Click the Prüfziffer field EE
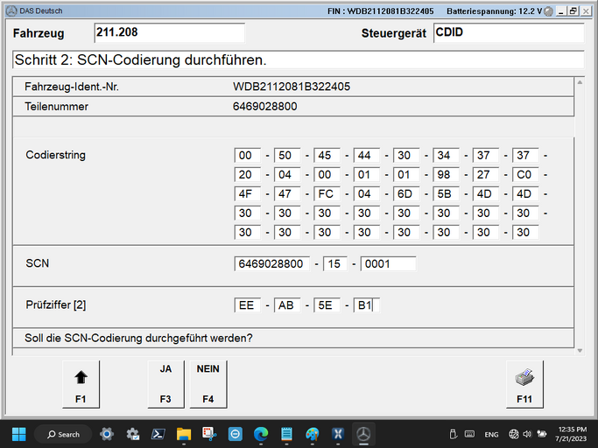This screenshot has width=598, height=448. coord(247,305)
